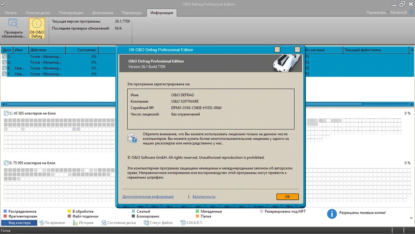Click the license computer icon in the dialog
415x234 pixels.
tap(132, 138)
